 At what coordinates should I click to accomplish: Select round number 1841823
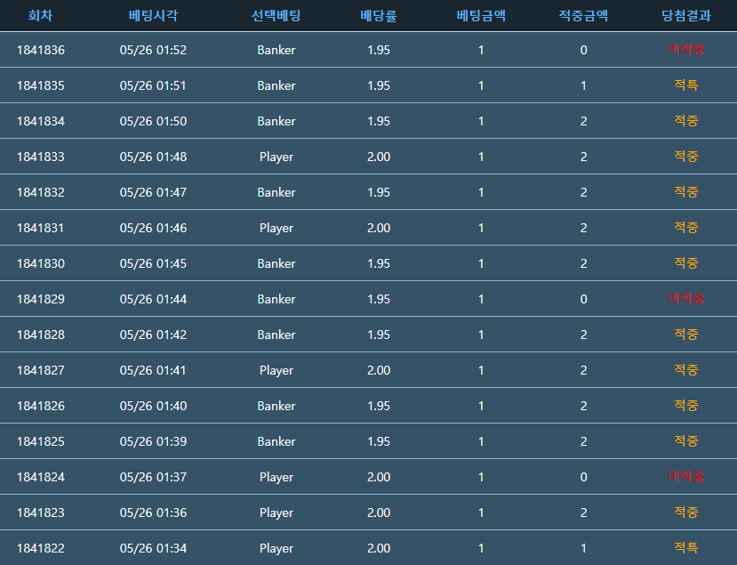click(x=40, y=513)
